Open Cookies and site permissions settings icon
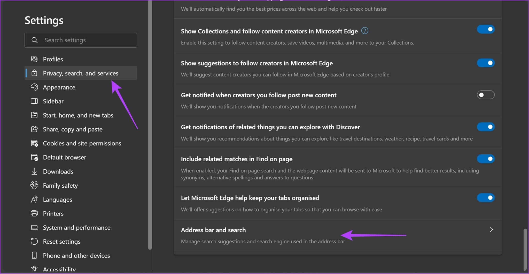Image resolution: width=529 pixels, height=274 pixels. point(35,143)
